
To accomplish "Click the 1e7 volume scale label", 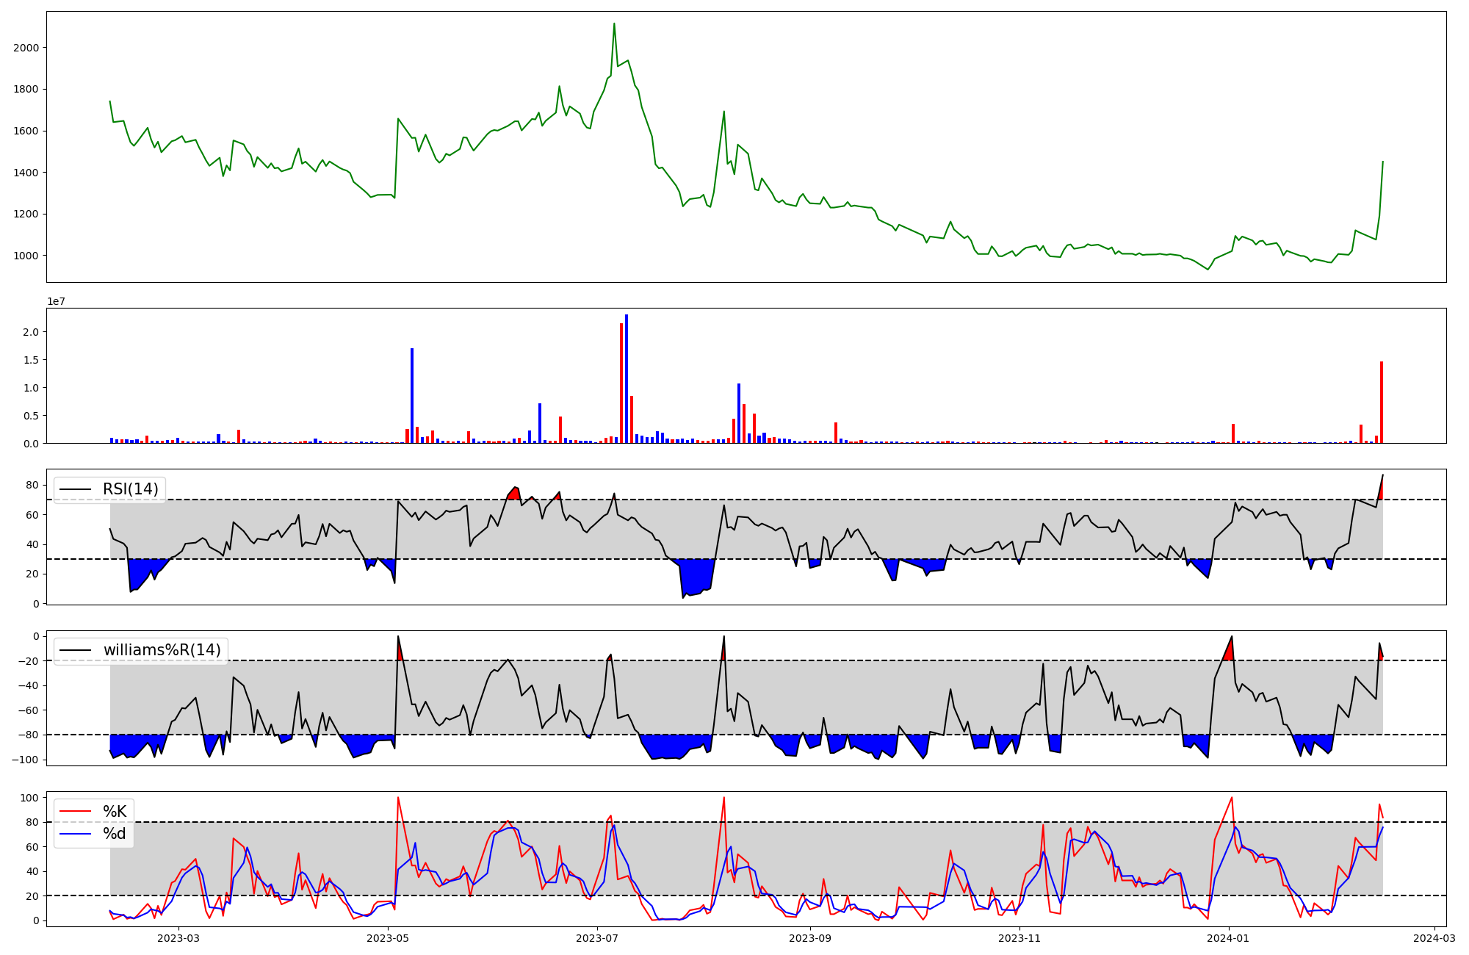I will (x=57, y=302).
